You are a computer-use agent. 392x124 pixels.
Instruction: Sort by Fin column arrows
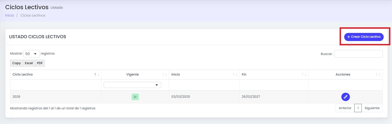pos(304,75)
